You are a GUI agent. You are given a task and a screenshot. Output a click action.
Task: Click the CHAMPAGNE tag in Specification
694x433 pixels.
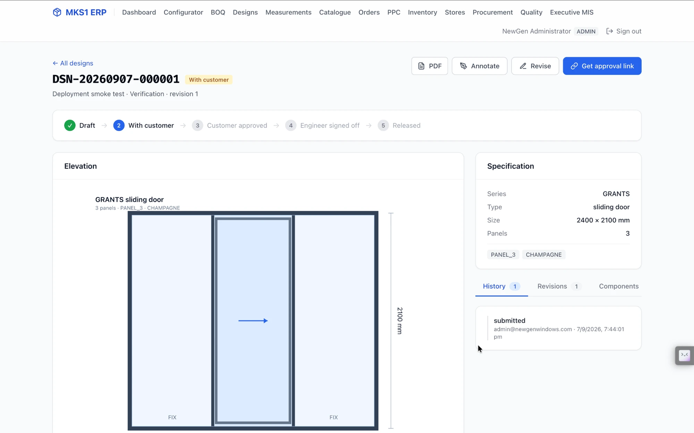(x=544, y=255)
